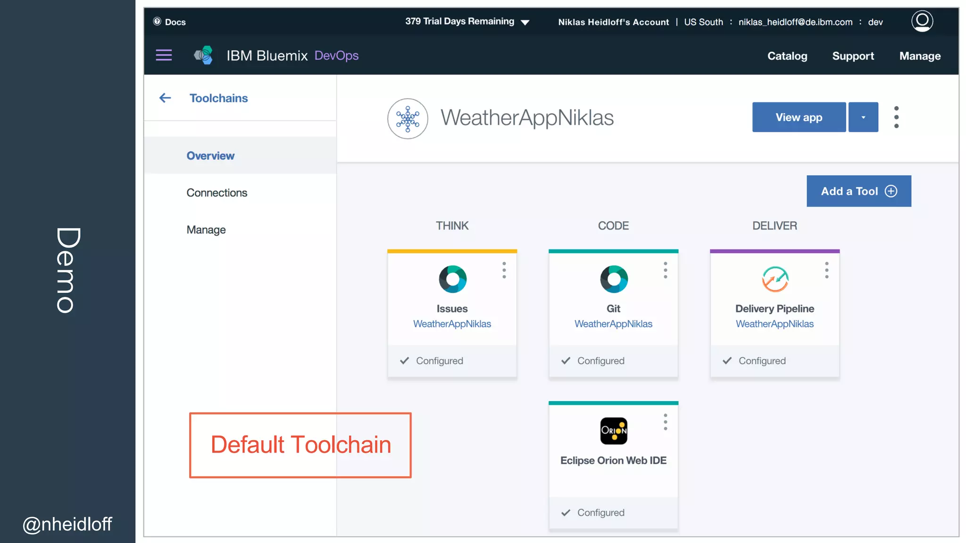
Task: Open the Catalog menu
Action: [787, 56]
